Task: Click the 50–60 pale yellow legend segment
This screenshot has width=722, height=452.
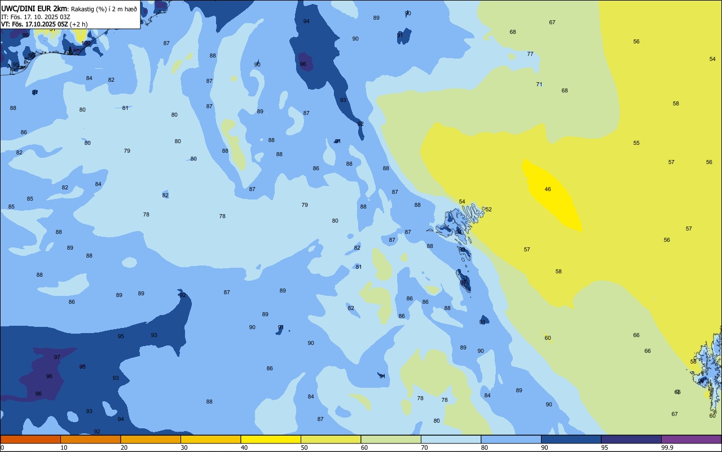Action: tap(331, 439)
